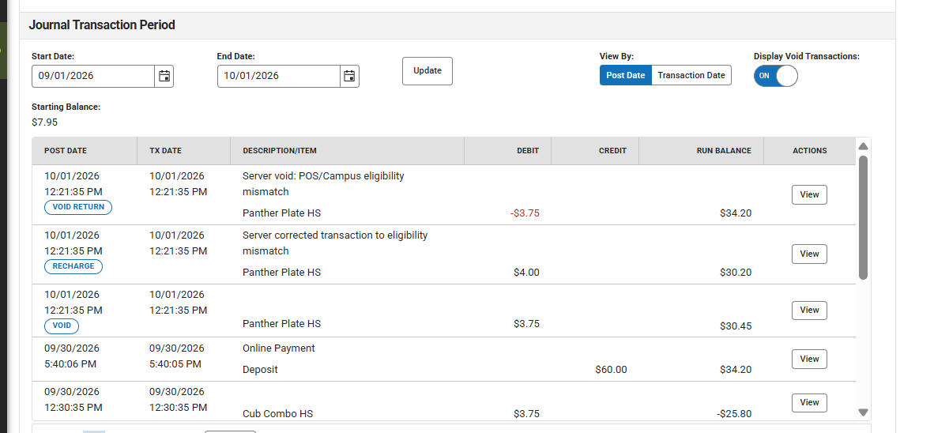View the Server corrected transaction row
The height and width of the screenshot is (433, 934).
(x=809, y=254)
